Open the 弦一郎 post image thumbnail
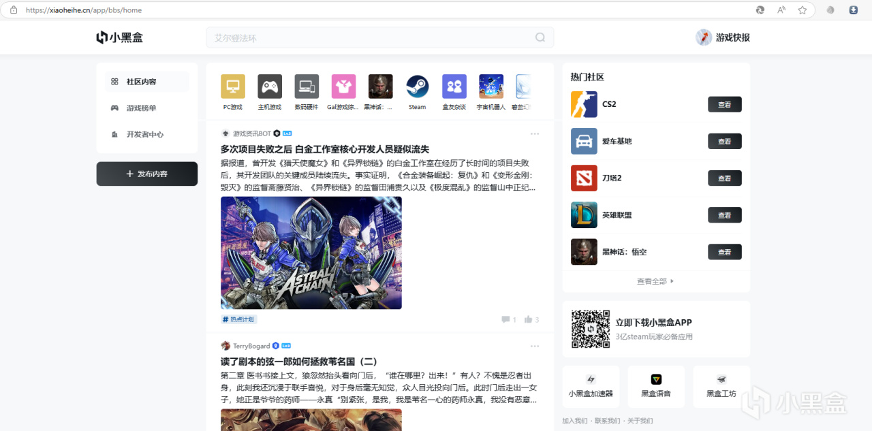The height and width of the screenshot is (431, 872). click(x=311, y=419)
